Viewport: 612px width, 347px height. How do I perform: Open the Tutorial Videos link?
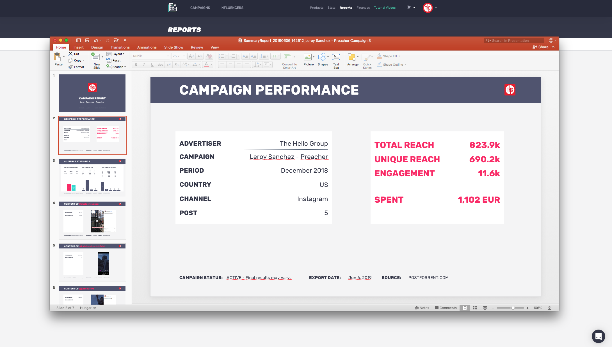(x=385, y=8)
